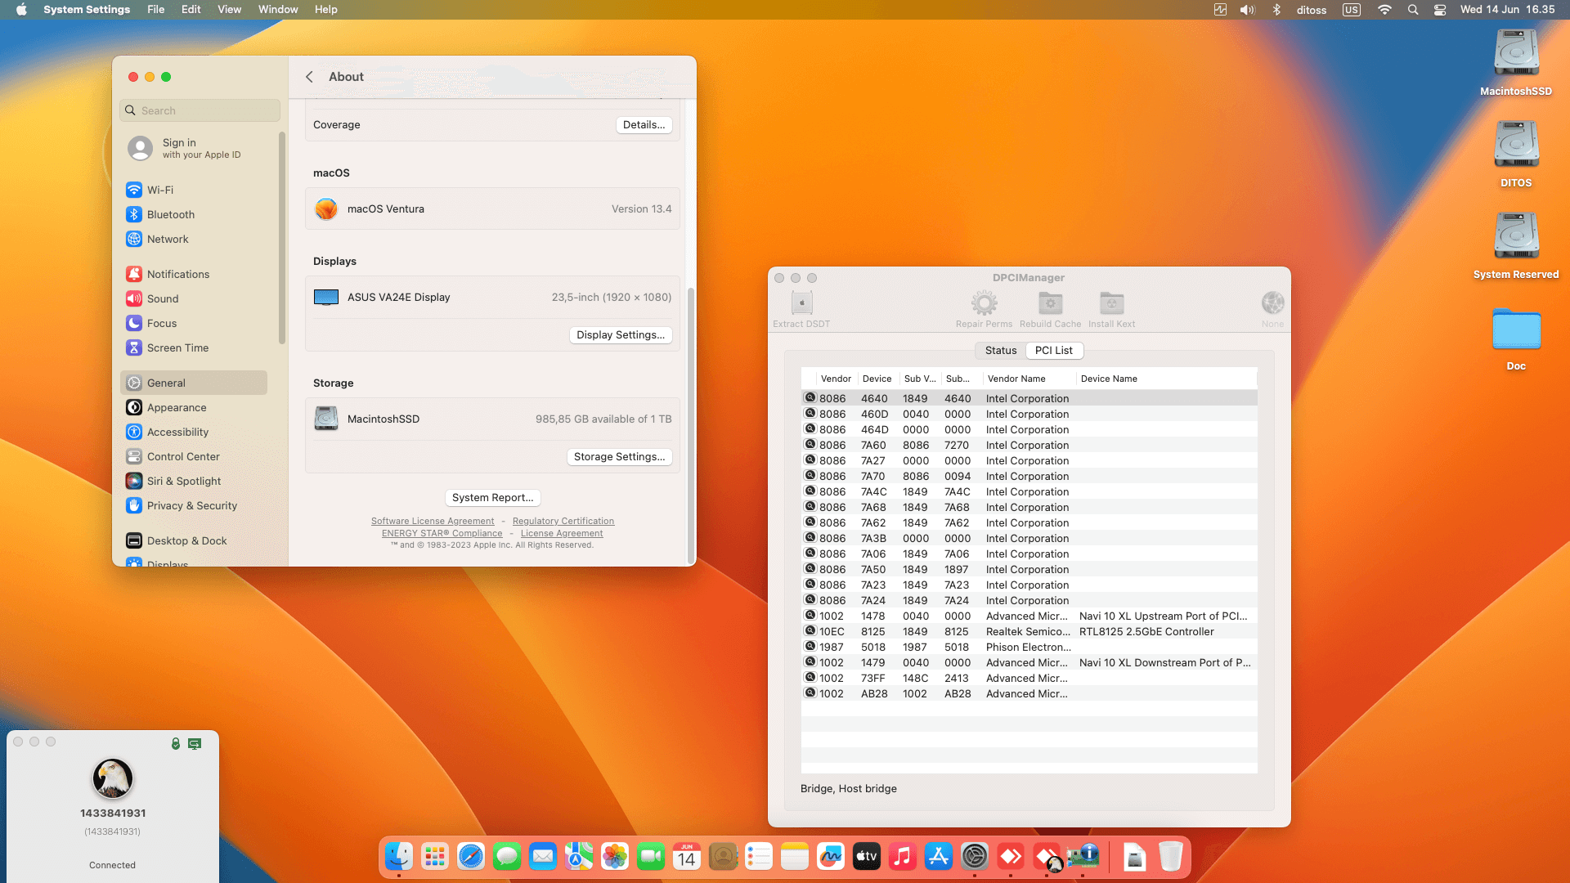Launch Launchpad from the Dock

[x=435, y=857]
